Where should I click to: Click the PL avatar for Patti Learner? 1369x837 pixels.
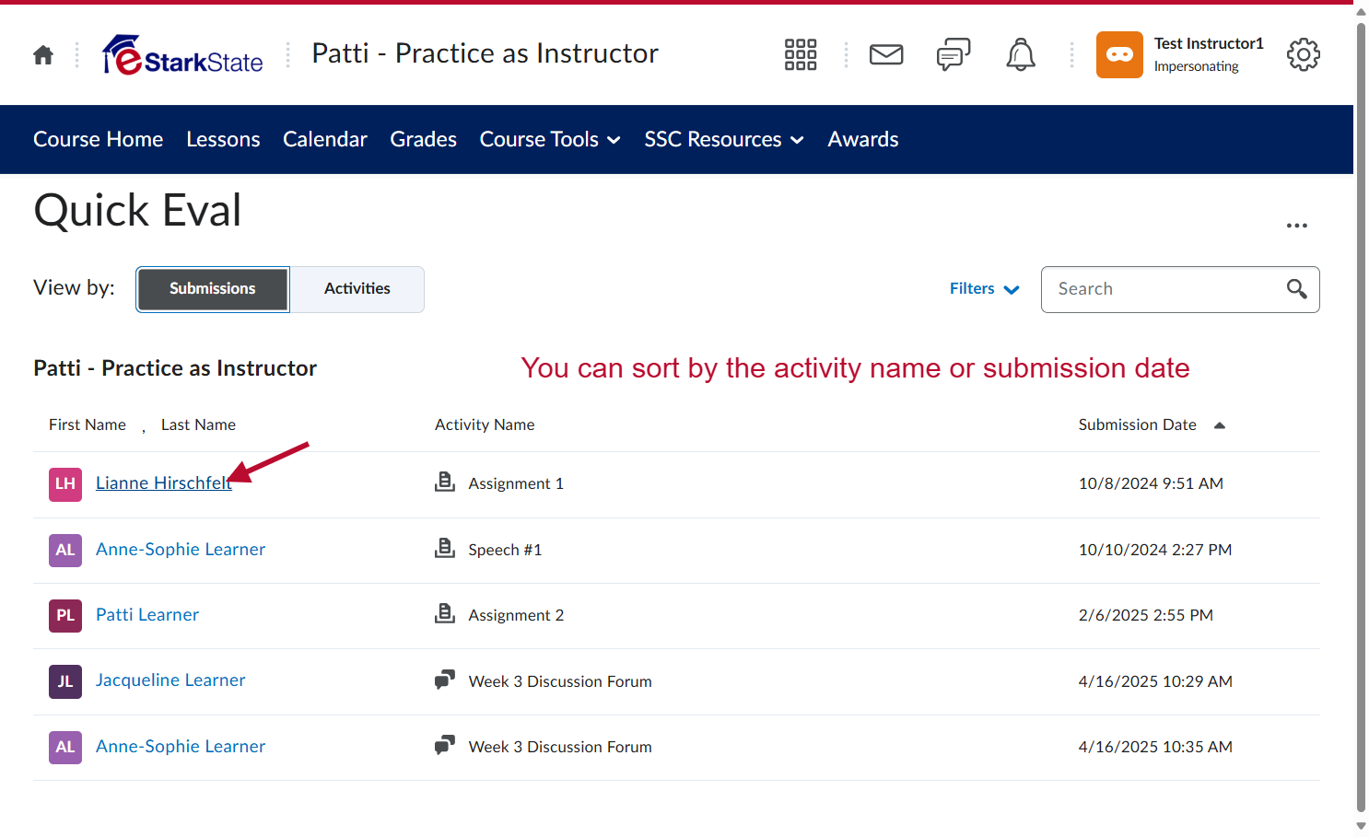coord(65,615)
